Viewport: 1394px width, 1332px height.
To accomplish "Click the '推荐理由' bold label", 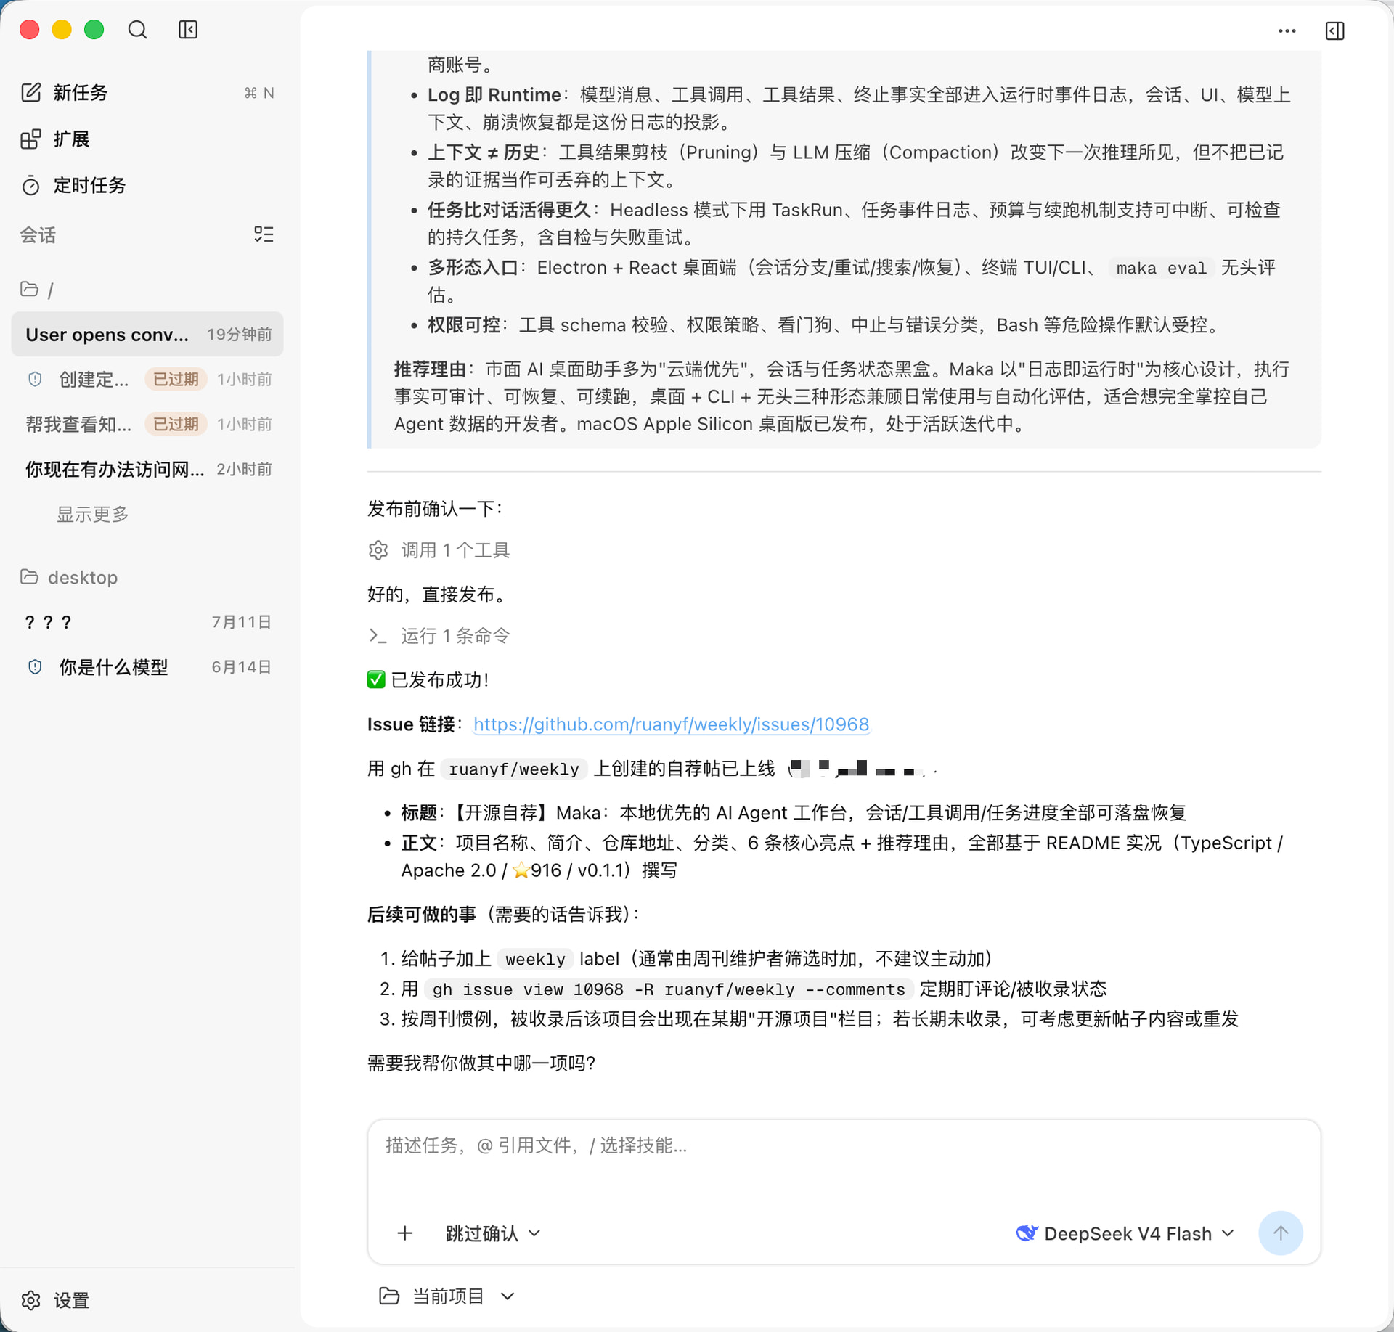I will point(430,369).
